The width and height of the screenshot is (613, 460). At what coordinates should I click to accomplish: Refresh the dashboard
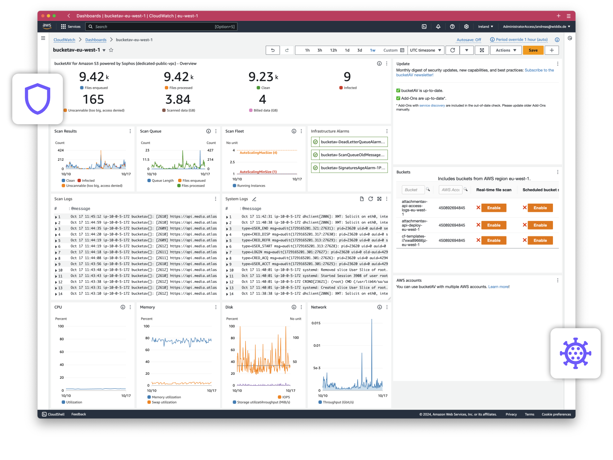point(453,50)
